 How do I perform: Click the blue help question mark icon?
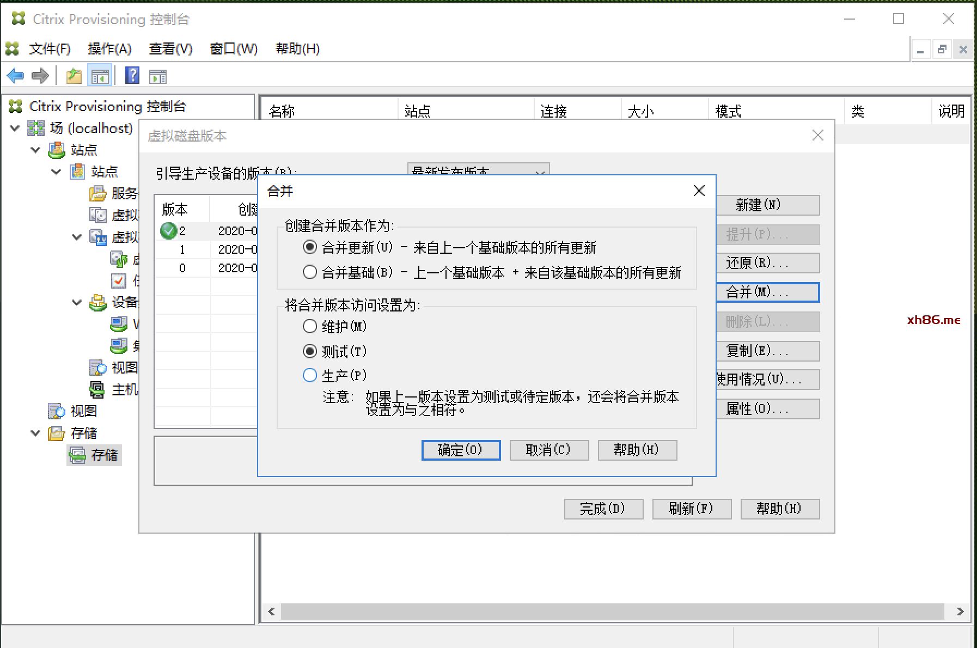(x=132, y=76)
